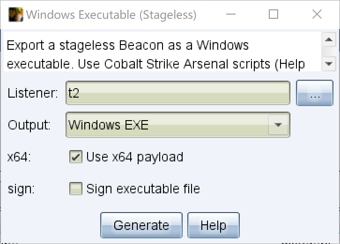Screen dimensions: 340x244
Task: Minimize the Windows Executable dialog
Action: (x=231, y=15)
